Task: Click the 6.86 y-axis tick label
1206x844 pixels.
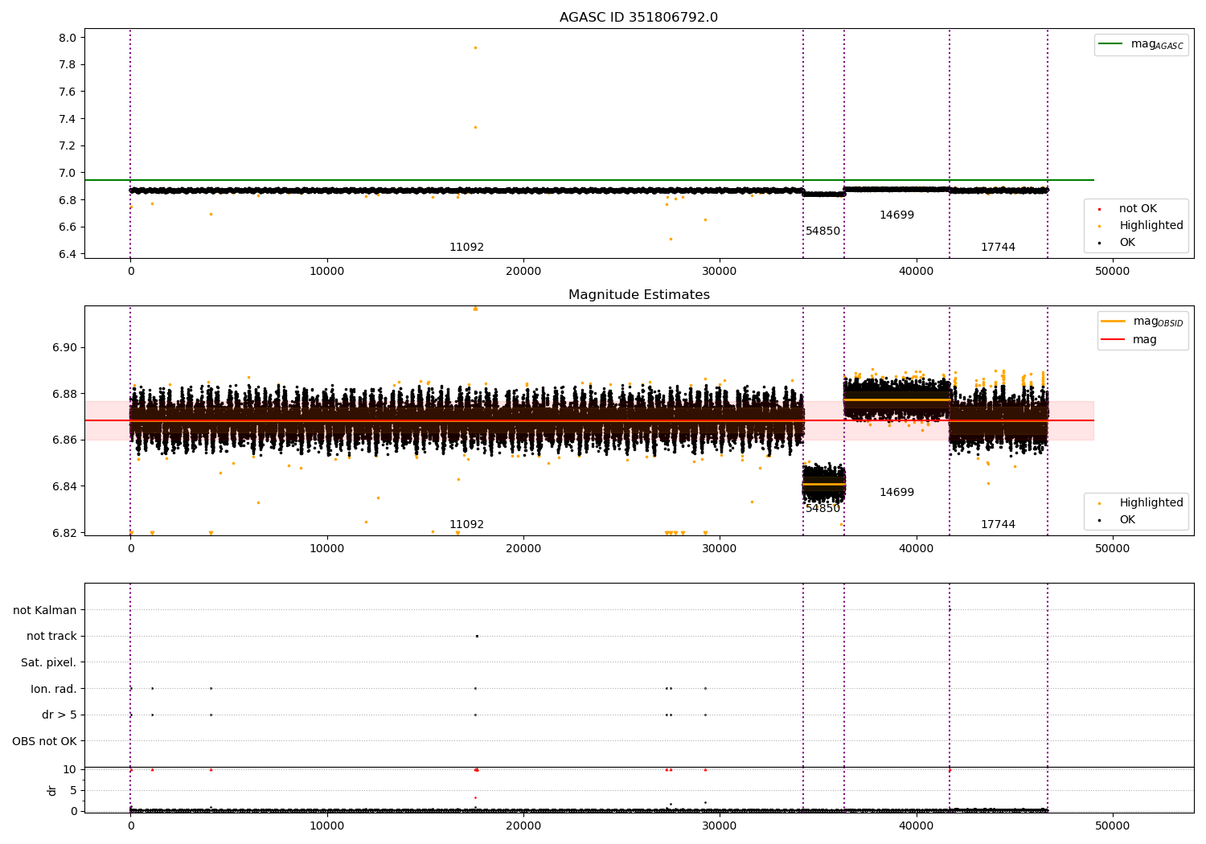Action: pyautogui.click(x=64, y=440)
